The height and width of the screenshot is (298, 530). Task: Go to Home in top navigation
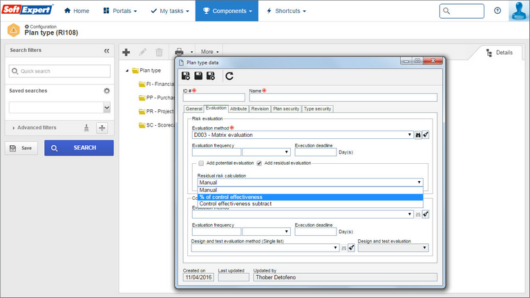tap(77, 11)
